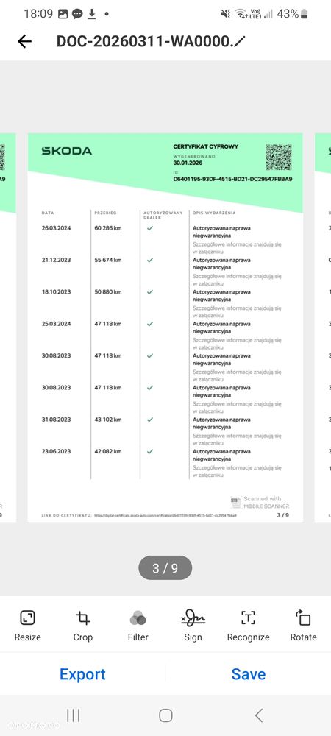Select the Crop tool
Viewport: 331px width, 736px height.
point(83,626)
